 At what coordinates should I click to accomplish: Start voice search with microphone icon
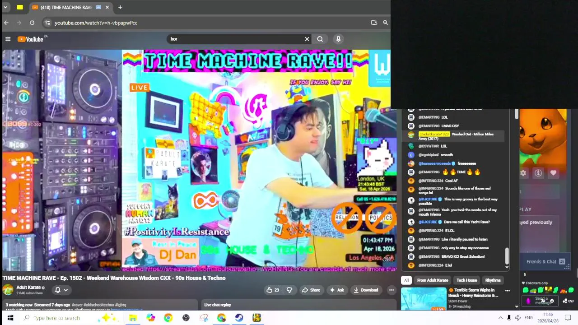point(338,39)
